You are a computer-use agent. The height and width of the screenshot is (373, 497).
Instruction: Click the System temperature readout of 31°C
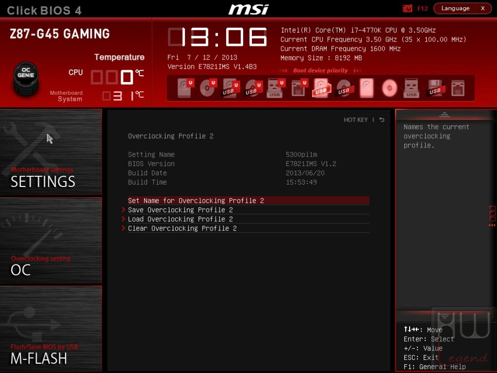tap(123, 95)
